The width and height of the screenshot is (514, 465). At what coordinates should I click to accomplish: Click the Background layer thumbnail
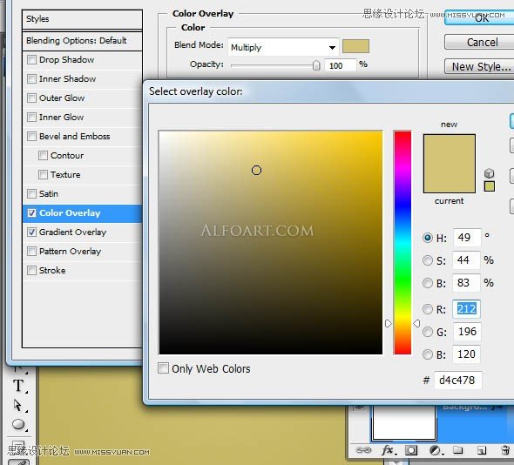pos(404,422)
